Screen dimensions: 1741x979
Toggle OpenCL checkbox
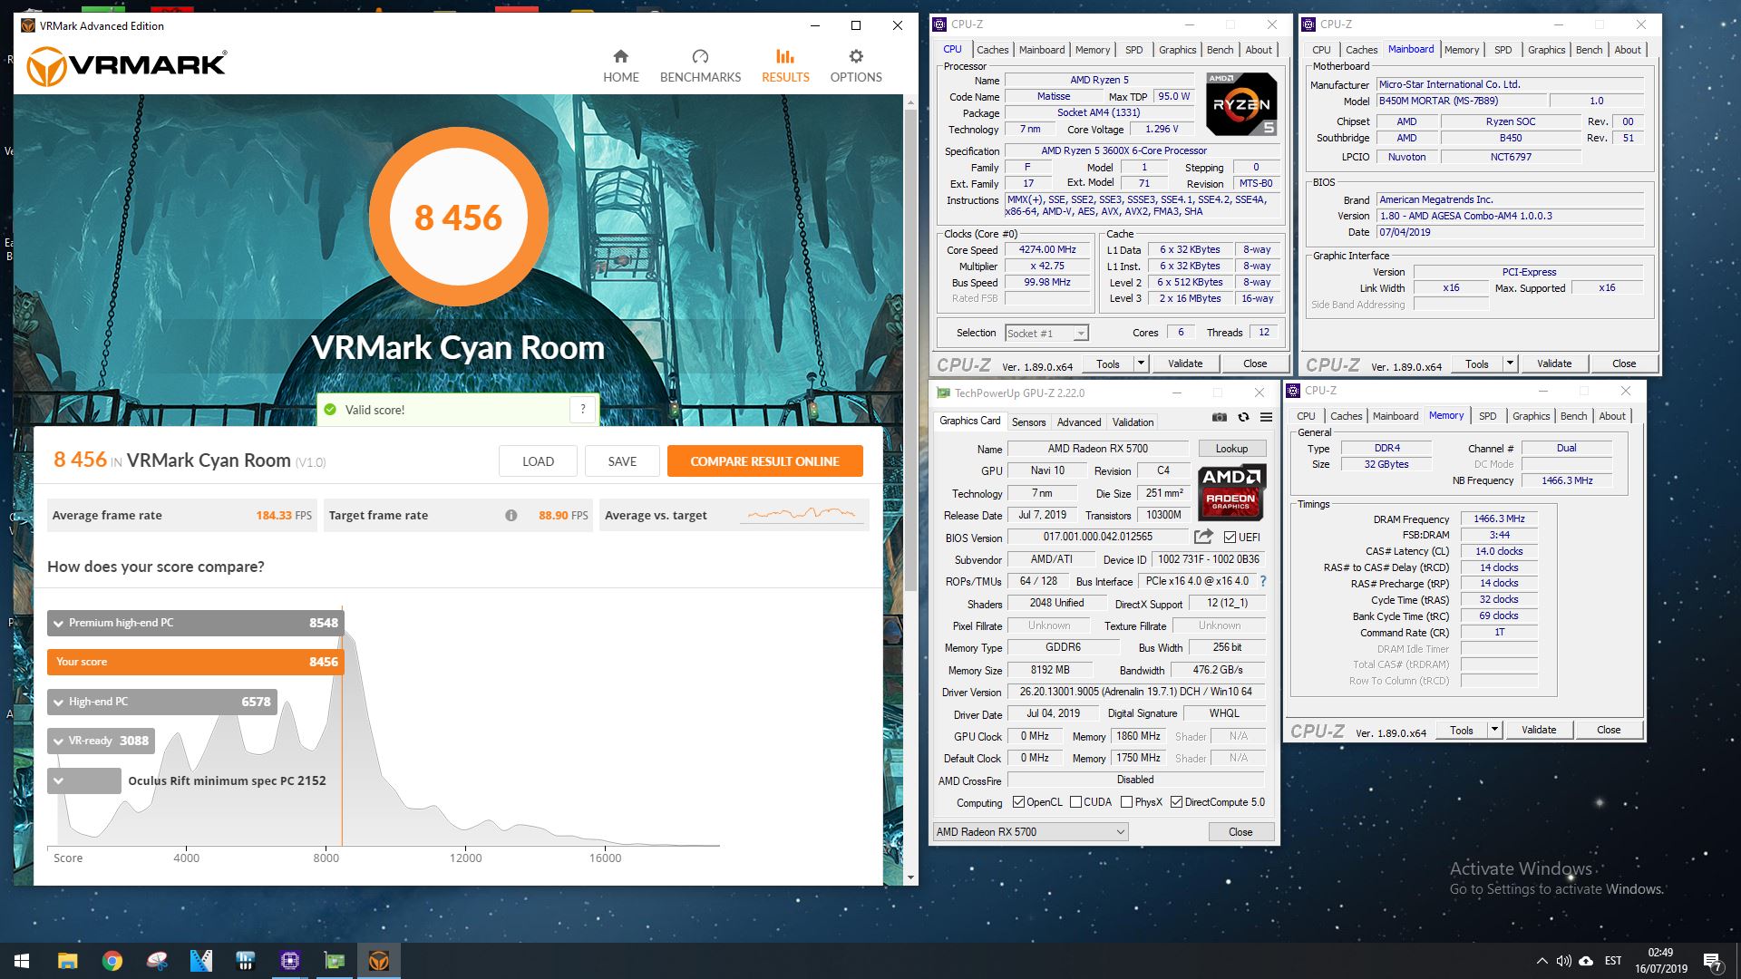click(1018, 802)
